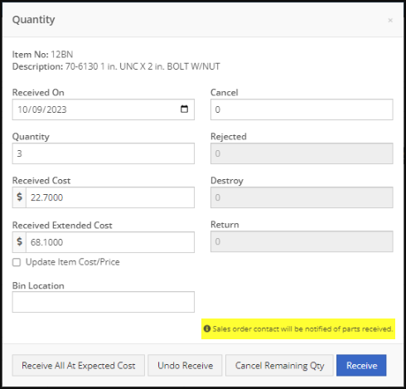
Task: Click the Bin Location label
Action: (x=38, y=285)
